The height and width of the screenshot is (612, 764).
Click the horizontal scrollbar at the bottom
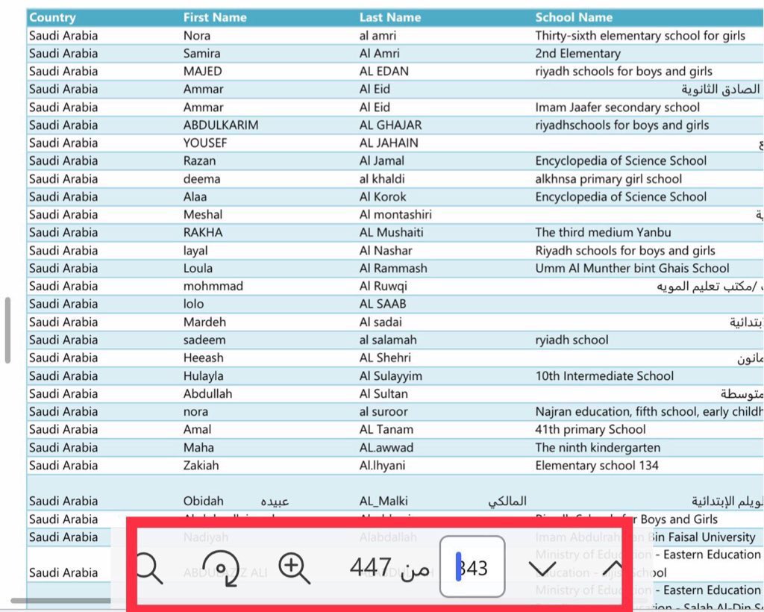pos(60,600)
